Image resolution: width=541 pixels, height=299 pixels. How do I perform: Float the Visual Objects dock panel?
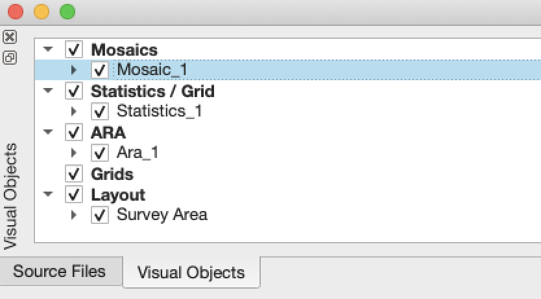(10, 58)
